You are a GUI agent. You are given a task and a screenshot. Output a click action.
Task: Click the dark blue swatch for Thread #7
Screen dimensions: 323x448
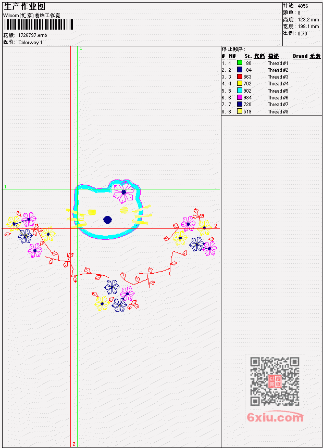tap(240, 104)
